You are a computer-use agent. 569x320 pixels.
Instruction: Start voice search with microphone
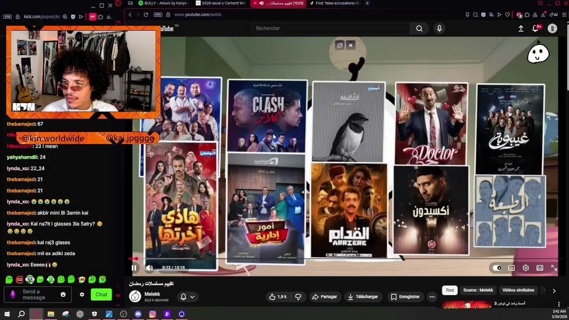pos(439,28)
